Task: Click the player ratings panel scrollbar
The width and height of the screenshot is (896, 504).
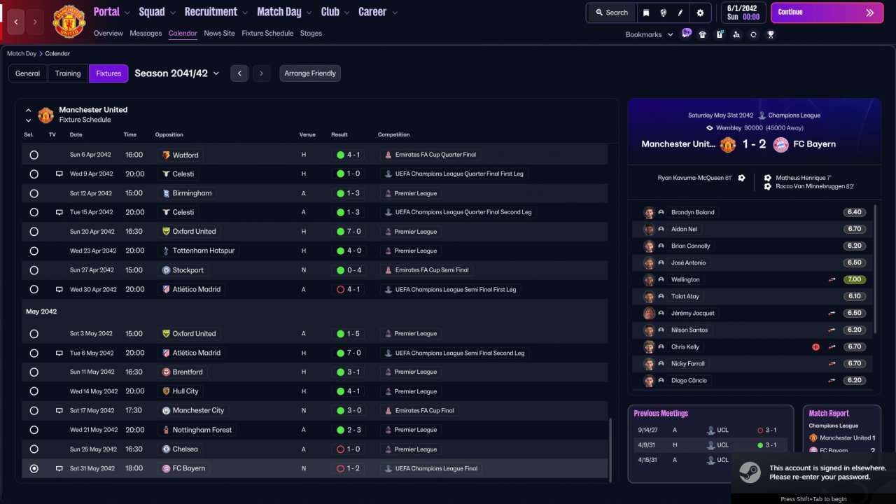Action: point(875,269)
